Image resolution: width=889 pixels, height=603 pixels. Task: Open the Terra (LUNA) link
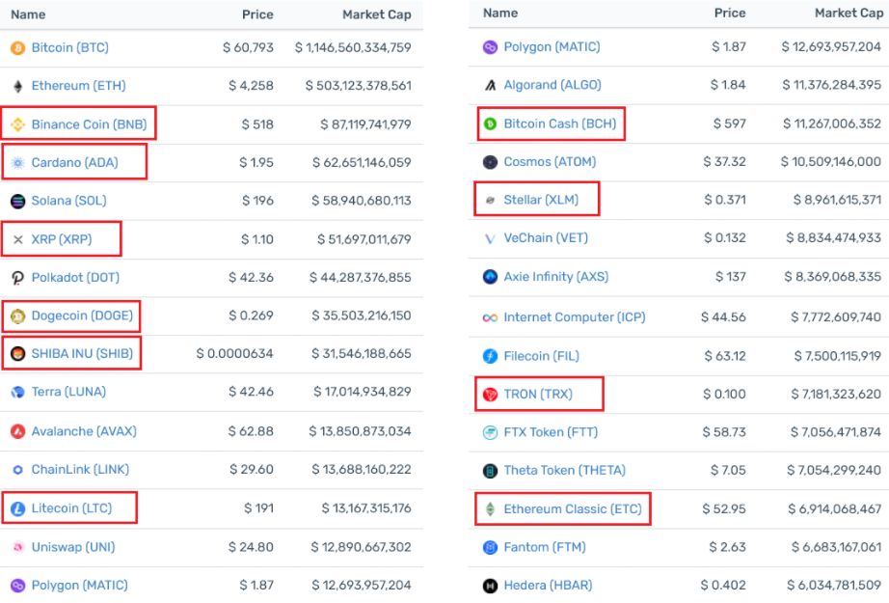(x=68, y=392)
